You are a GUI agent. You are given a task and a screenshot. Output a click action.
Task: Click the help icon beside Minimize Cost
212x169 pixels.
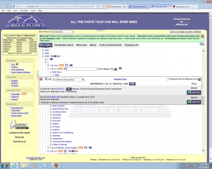pyautogui.click(x=199, y=79)
